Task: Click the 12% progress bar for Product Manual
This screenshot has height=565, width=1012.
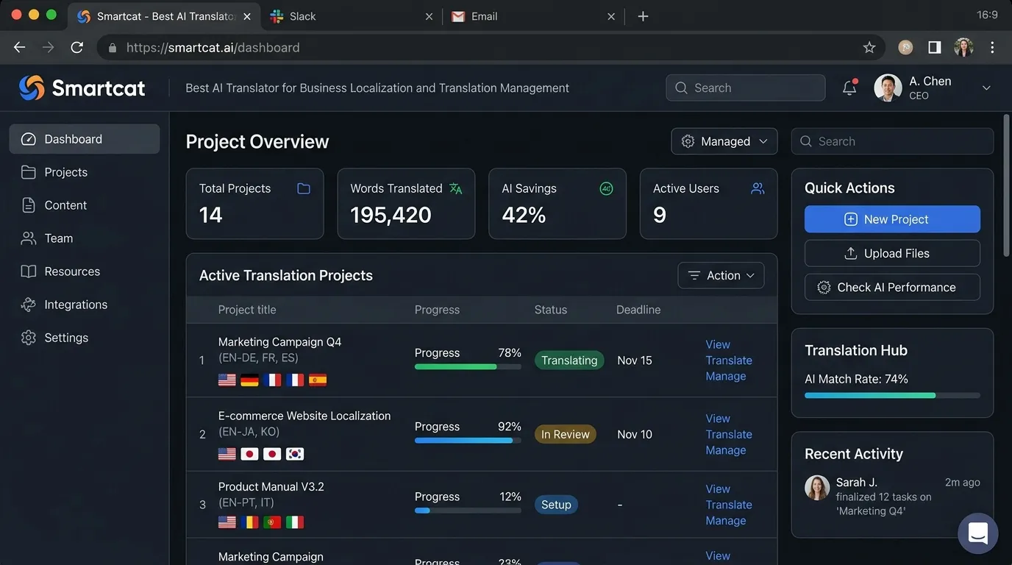Action: click(468, 511)
